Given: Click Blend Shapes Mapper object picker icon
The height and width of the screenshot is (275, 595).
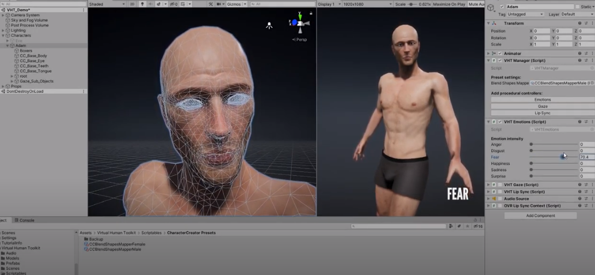Looking at the screenshot, I should [x=592, y=83].
